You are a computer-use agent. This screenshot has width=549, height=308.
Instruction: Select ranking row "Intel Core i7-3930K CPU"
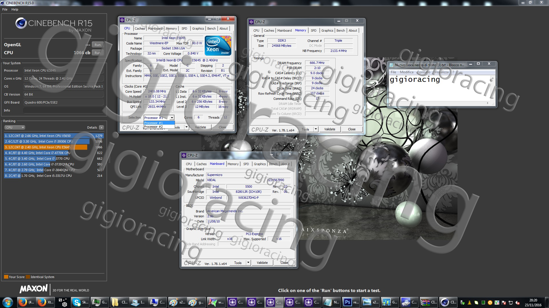coord(54,141)
